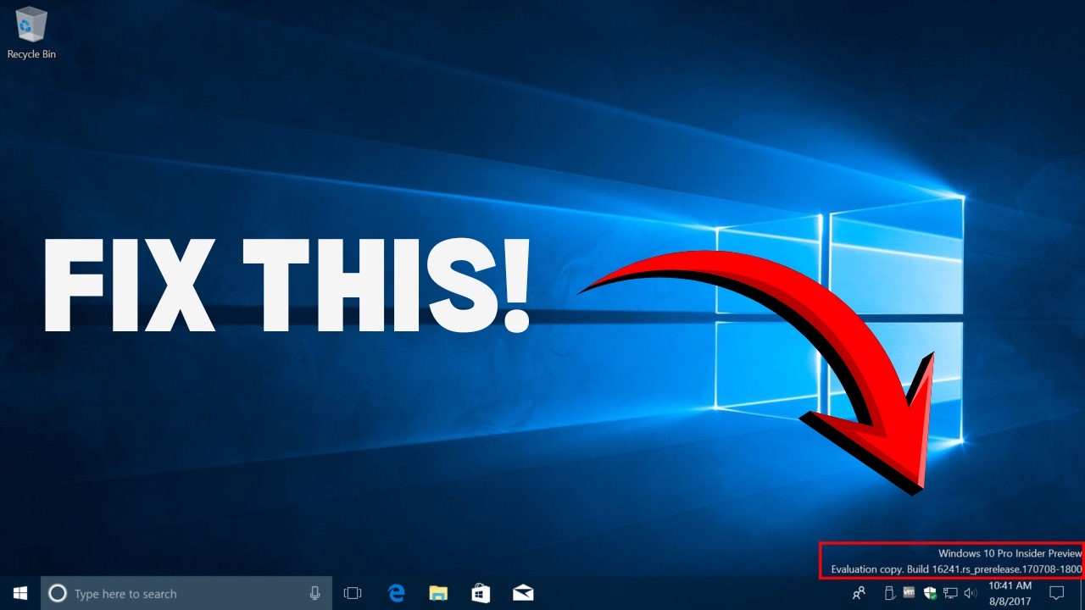The image size is (1085, 610).
Task: Open the network status tray icon
Action: 951,593
